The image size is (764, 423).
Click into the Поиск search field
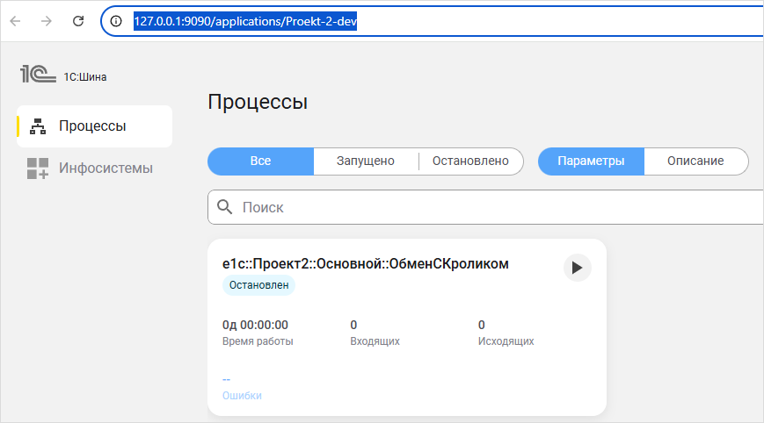click(492, 208)
